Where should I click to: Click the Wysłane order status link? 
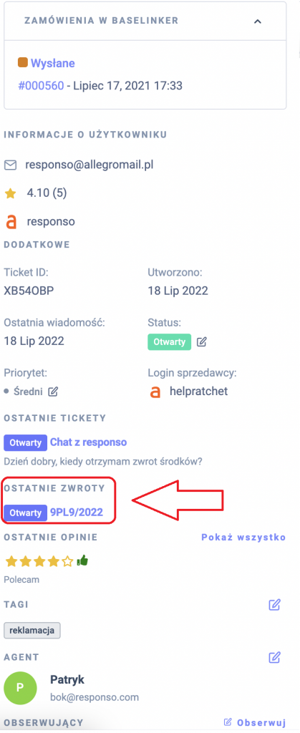[x=53, y=63]
